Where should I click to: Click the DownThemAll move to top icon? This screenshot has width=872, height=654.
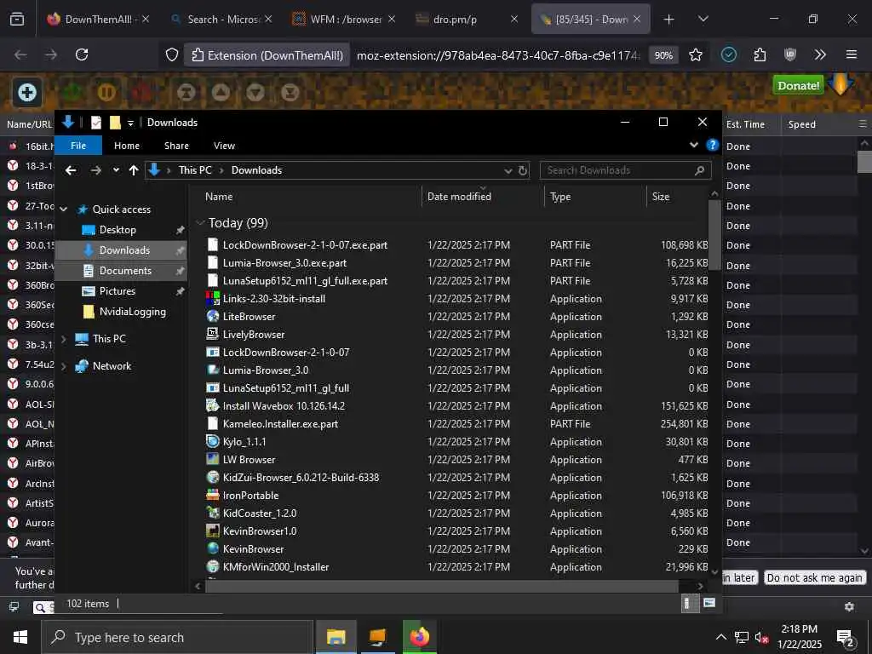point(186,92)
